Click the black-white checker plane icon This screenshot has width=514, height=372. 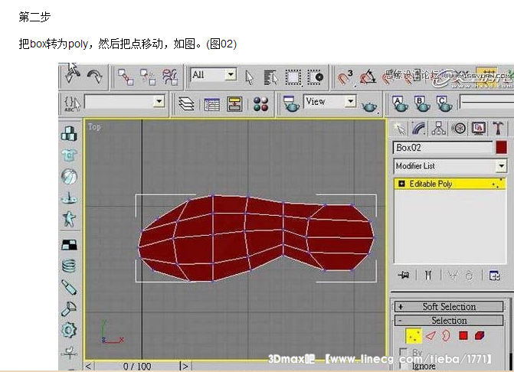click(x=69, y=245)
